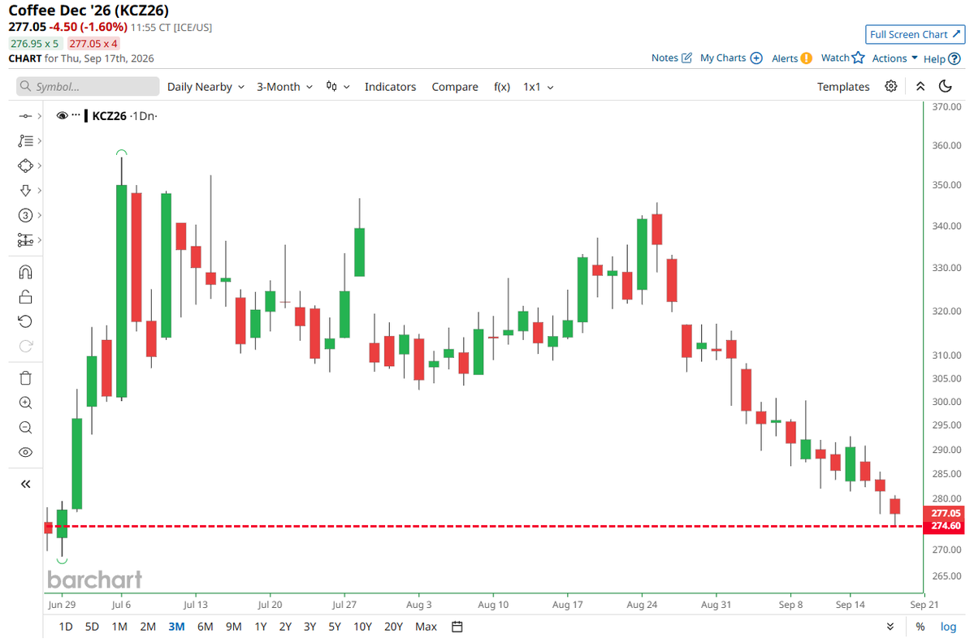
Task: Select the 10Y range tab
Action: (363, 627)
